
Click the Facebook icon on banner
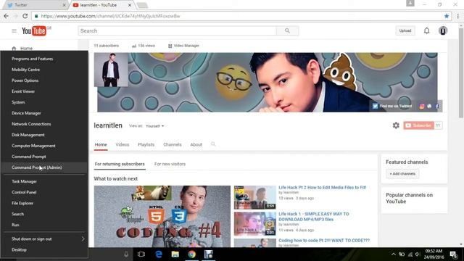(x=437, y=107)
